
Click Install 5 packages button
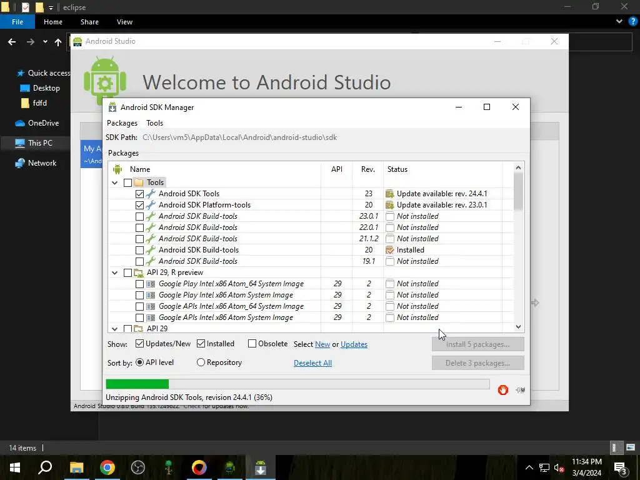pos(478,344)
